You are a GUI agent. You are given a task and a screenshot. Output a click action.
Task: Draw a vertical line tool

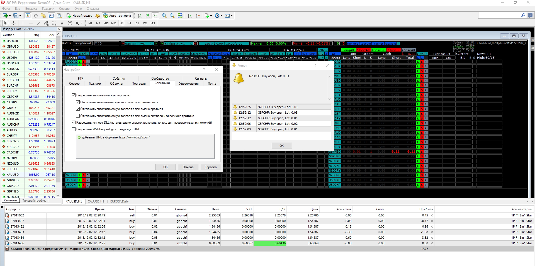(x=23, y=23)
